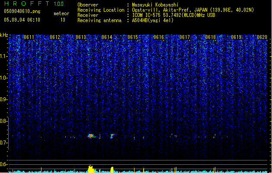Viewport: 272px width, 173px height.
Task: Click the 0615 time marker
Action: [133, 37]
